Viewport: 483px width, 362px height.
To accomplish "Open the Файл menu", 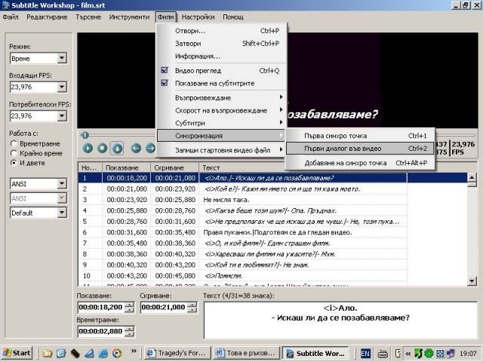I will (x=11, y=17).
